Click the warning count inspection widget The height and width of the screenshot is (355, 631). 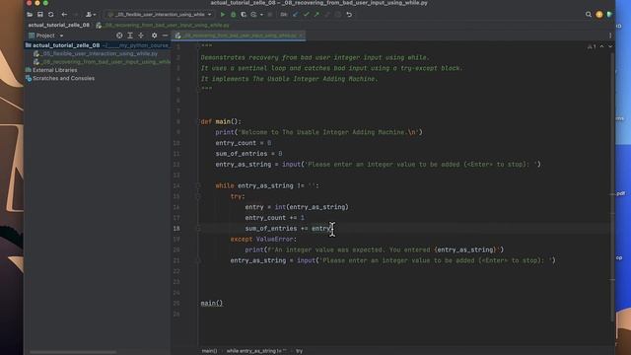point(592,46)
